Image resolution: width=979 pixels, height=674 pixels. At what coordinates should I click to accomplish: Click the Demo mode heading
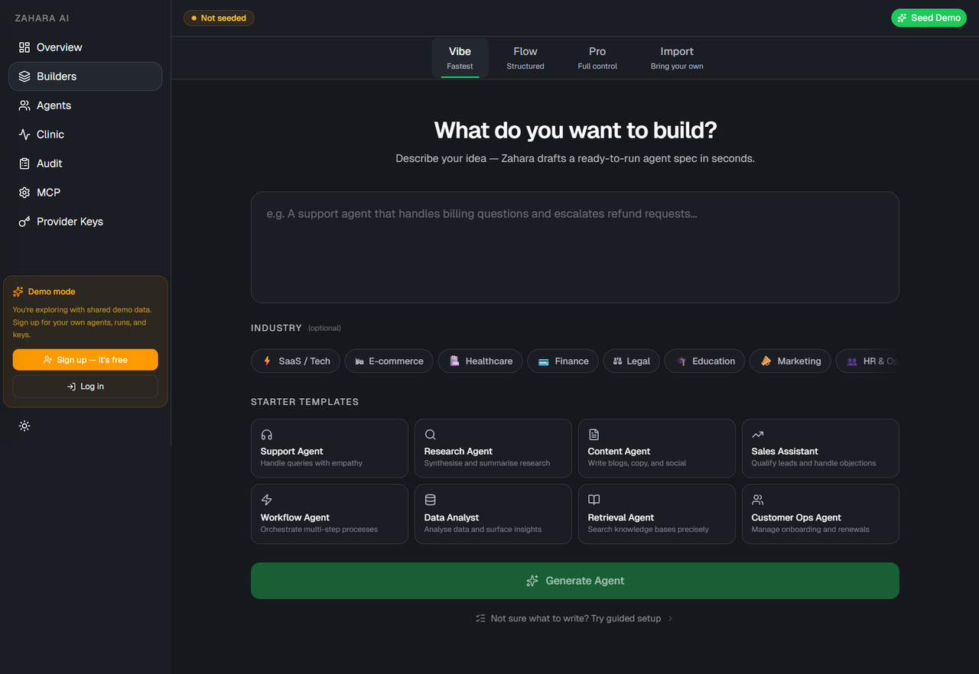[51, 292]
